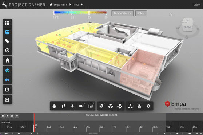Click the W compass direction
203x135 pixels.
pyautogui.click(x=178, y=28)
